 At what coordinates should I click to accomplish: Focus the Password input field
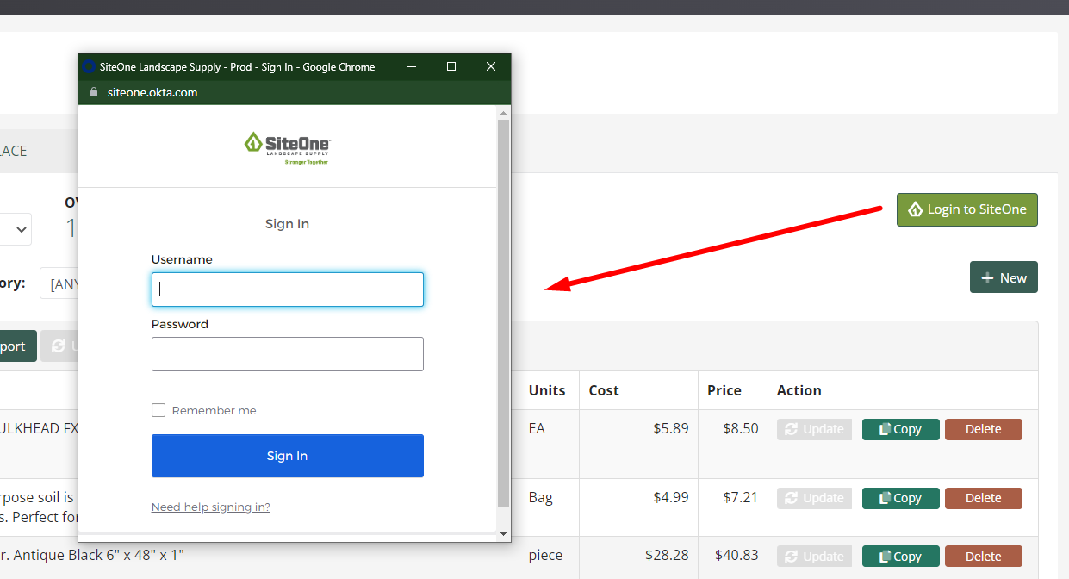[x=288, y=354]
